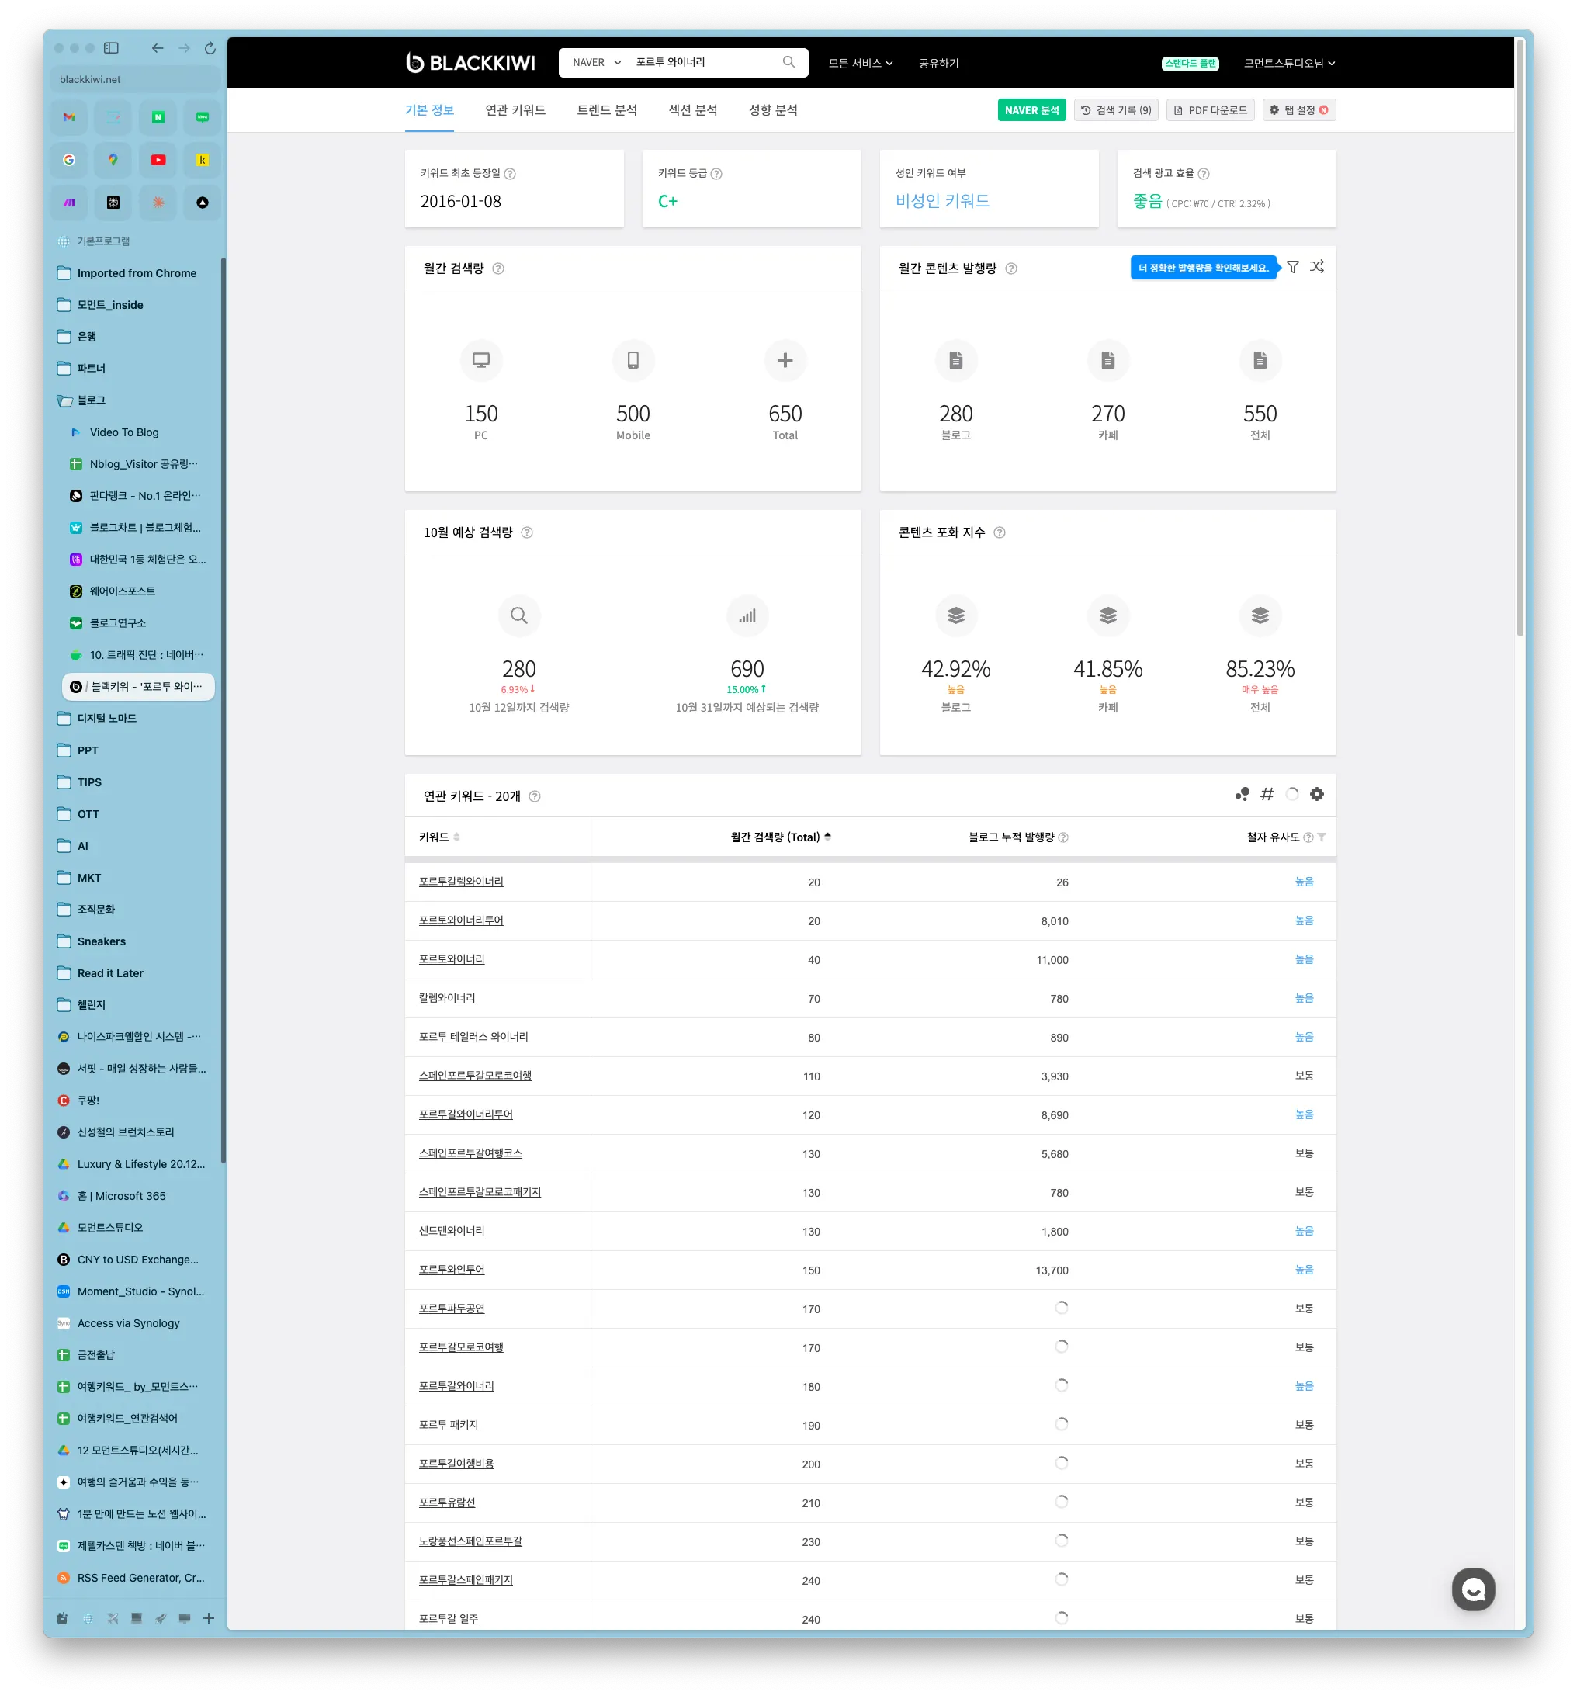This screenshot has width=1577, height=1695.
Task: Open the bubble chart view of related keywords
Action: click(x=1242, y=795)
